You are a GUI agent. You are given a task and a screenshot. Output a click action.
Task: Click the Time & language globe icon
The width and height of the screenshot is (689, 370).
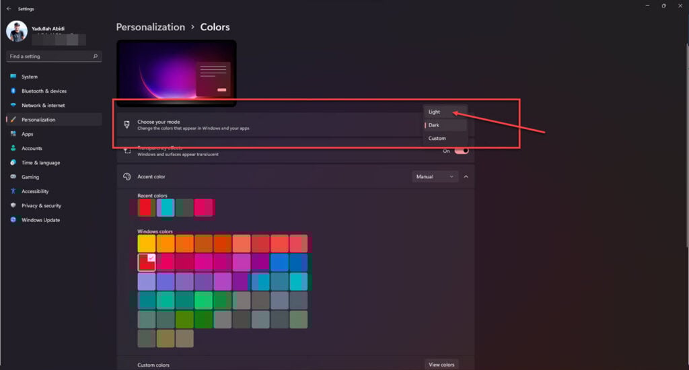[x=13, y=163]
